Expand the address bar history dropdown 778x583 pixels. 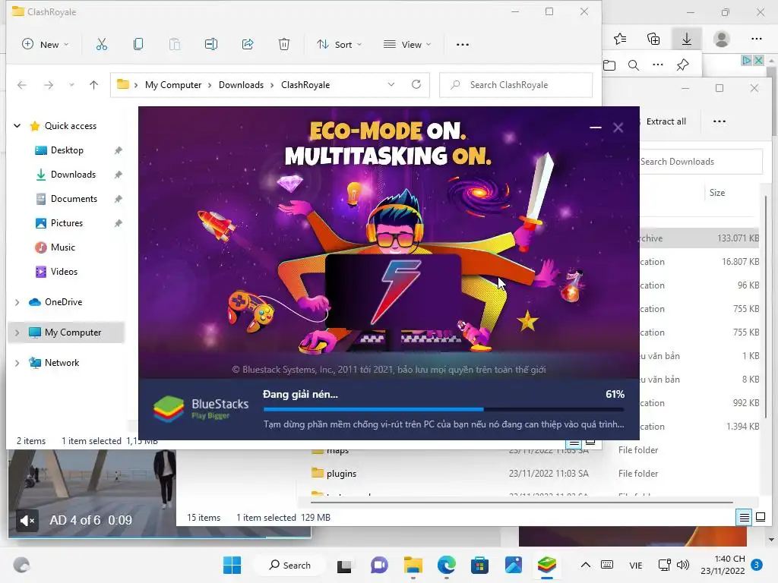pos(391,85)
